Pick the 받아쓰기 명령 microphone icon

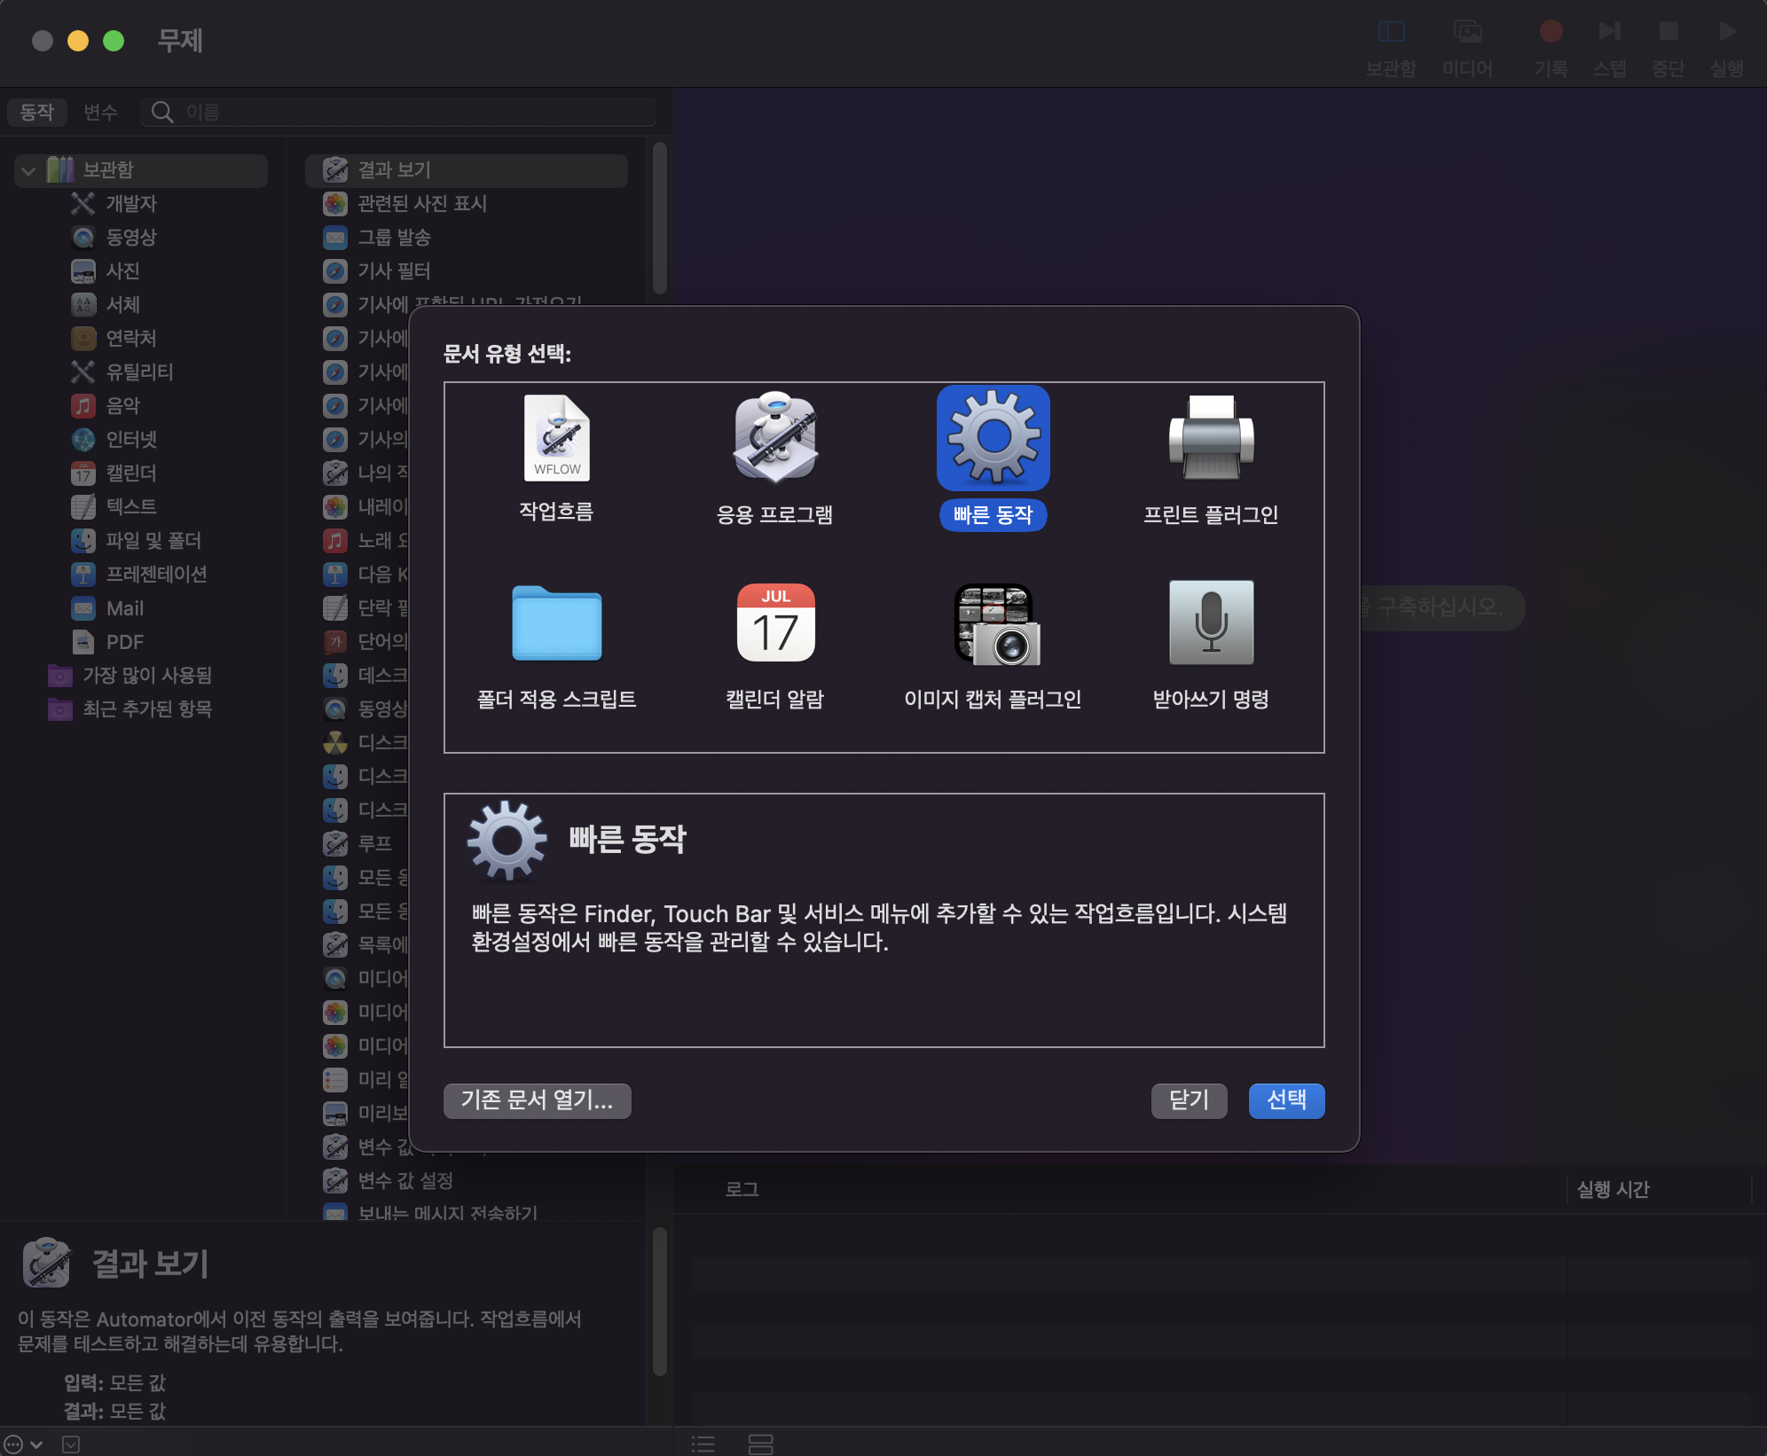(1211, 623)
